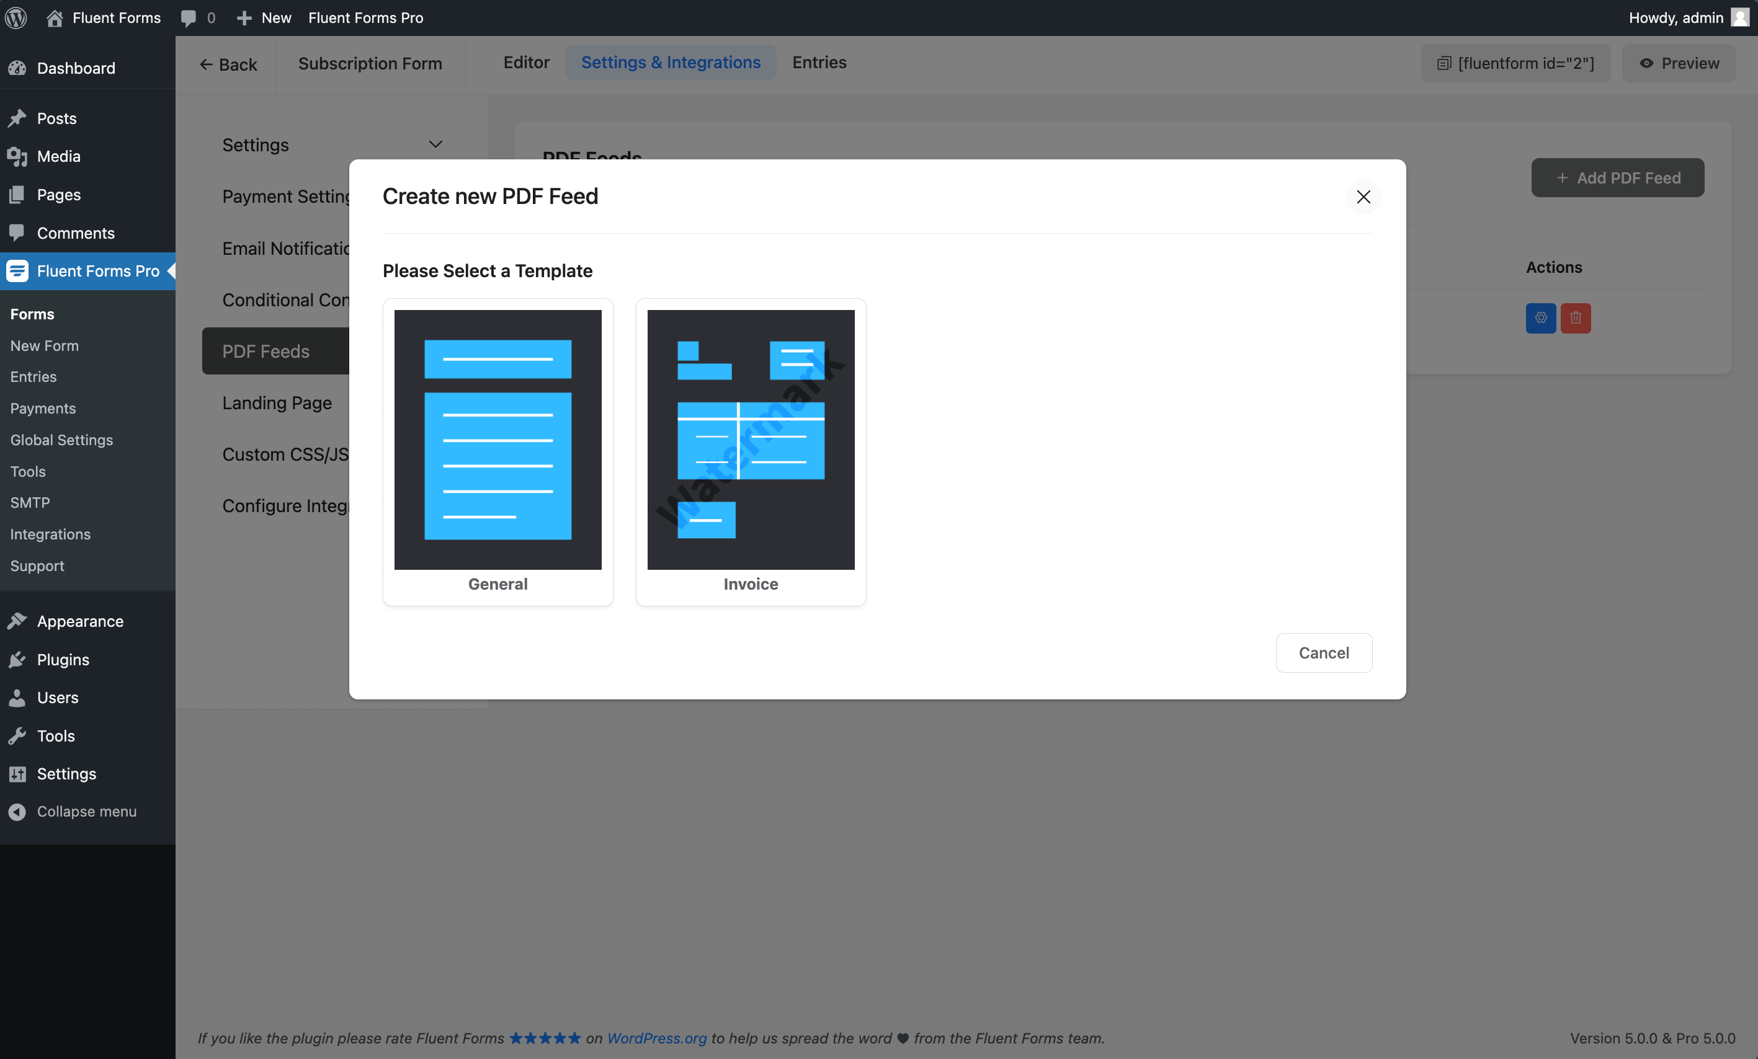Collapse the admin sidebar menu
The height and width of the screenshot is (1059, 1758).
click(87, 812)
